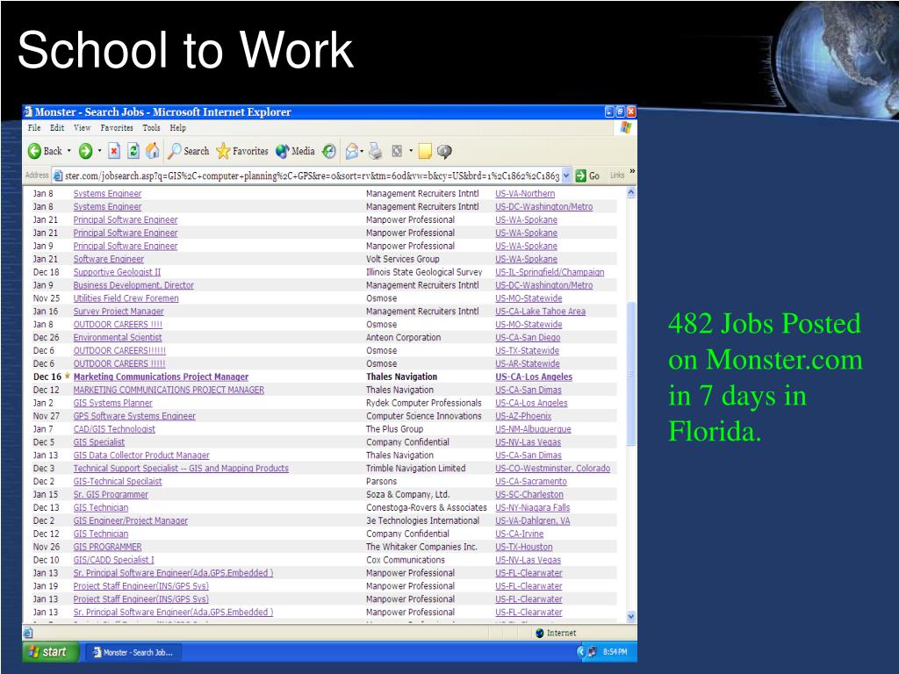Open the GIS-Technical Specilaist link

pyautogui.click(x=118, y=482)
